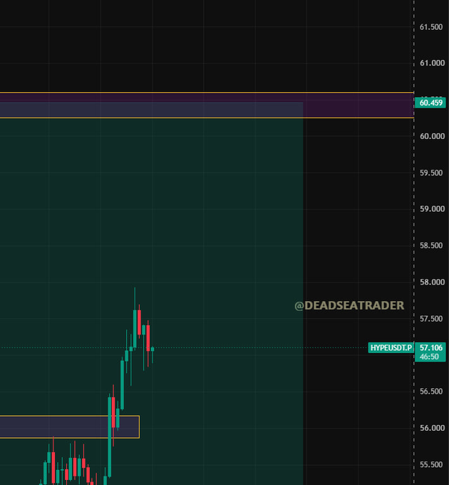The width and height of the screenshot is (449, 485).
Task: Click the HYPEUSDT.P symbol label
Action: coord(391,347)
